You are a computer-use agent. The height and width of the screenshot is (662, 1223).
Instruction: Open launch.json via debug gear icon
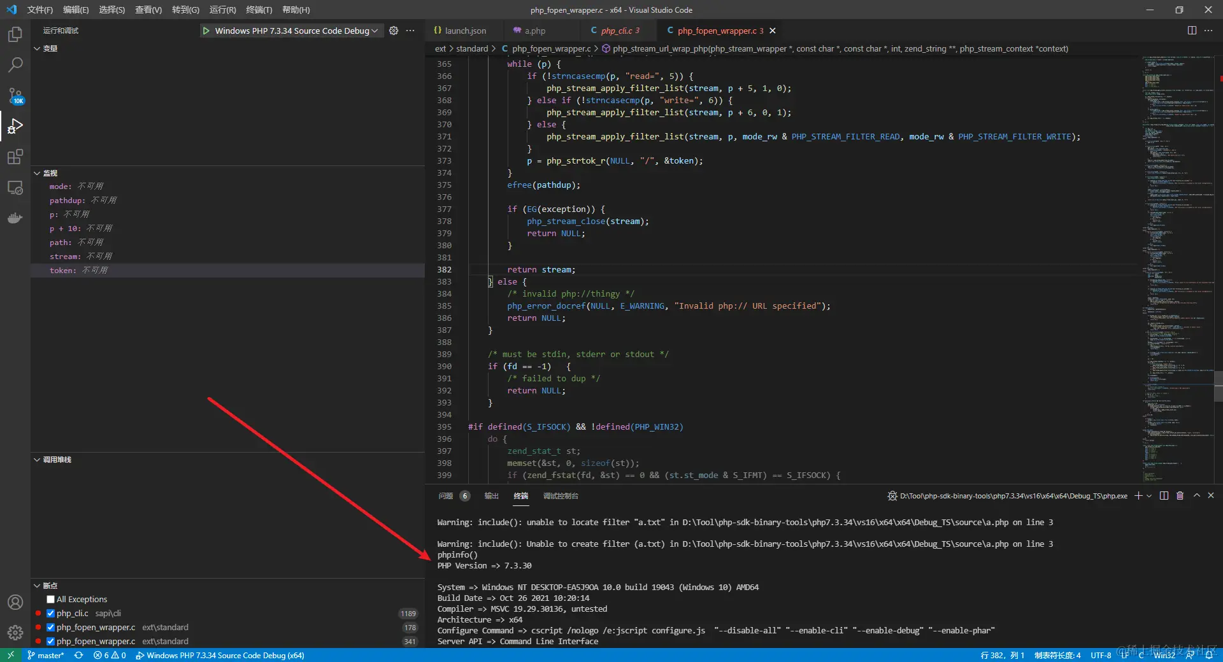pos(394,31)
